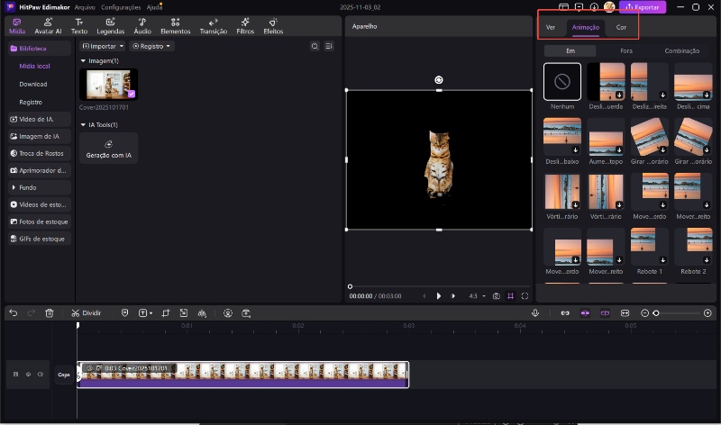Screen dimensions: 721x425
Task: Switch to the Cor tab
Action: (x=621, y=27)
